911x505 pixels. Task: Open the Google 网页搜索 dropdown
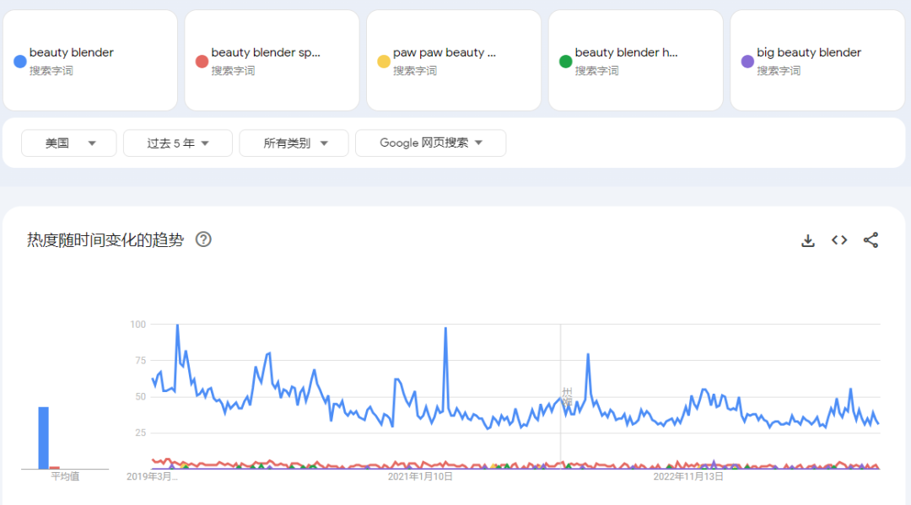point(430,142)
